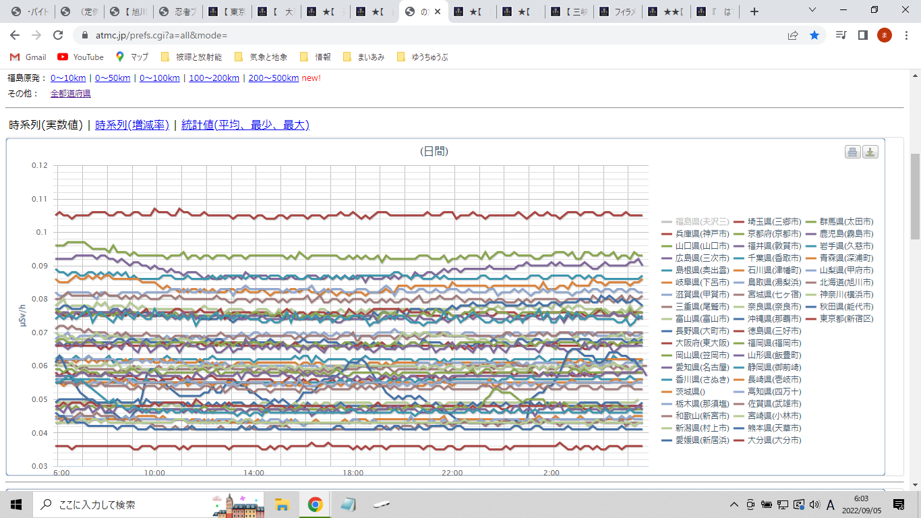Click the chart download icon
This screenshot has height=518, width=921.
tap(870, 152)
